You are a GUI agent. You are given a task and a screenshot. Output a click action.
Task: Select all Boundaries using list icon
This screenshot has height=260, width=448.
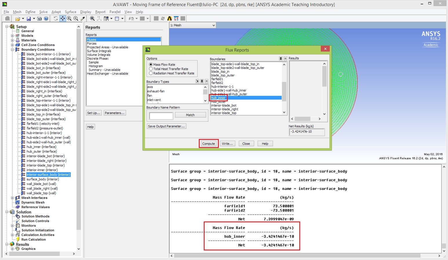pyautogui.click(x=281, y=58)
